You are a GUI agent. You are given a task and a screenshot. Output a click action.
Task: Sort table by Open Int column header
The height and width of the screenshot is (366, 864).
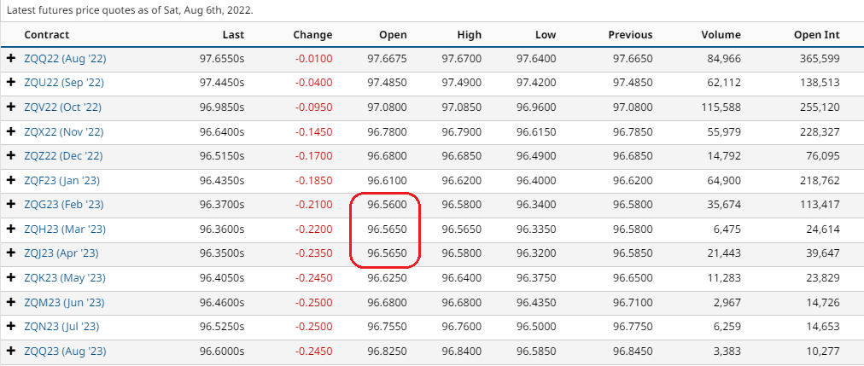(x=816, y=35)
